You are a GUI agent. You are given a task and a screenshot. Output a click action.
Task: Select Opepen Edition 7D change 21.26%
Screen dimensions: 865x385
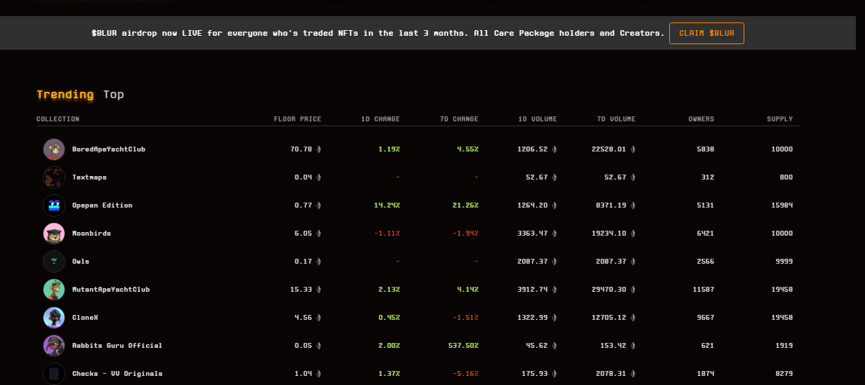pyautogui.click(x=465, y=205)
